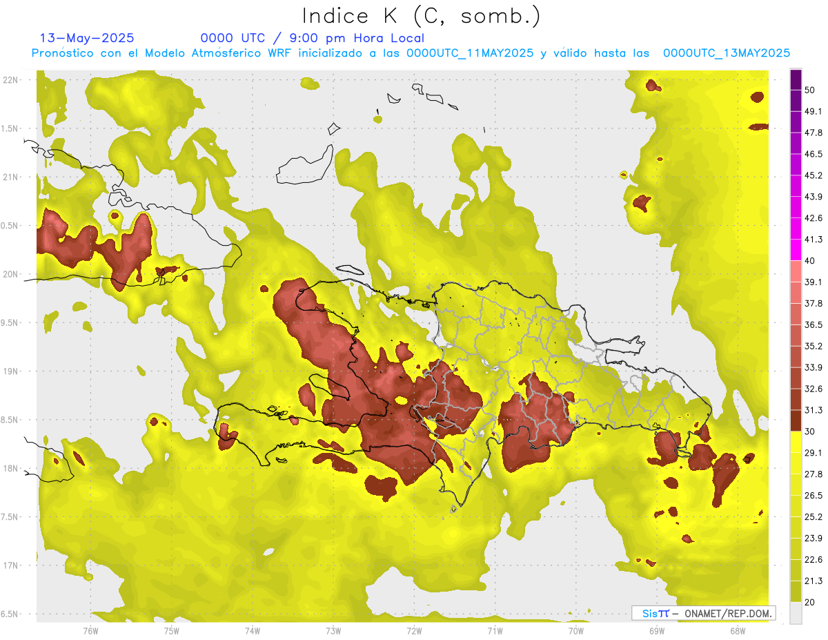Viewport: 828px width, 640px height.
Task: Click the date text '13-May-2025'
Action: [87, 38]
